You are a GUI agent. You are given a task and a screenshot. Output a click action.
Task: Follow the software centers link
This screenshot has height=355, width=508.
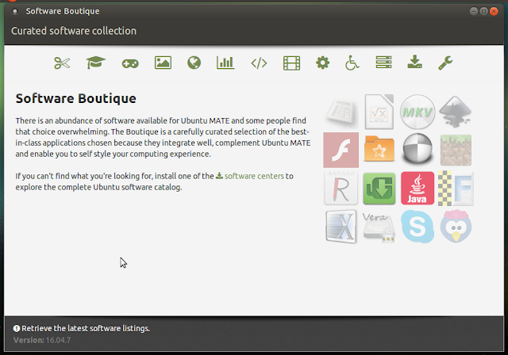[x=250, y=176]
